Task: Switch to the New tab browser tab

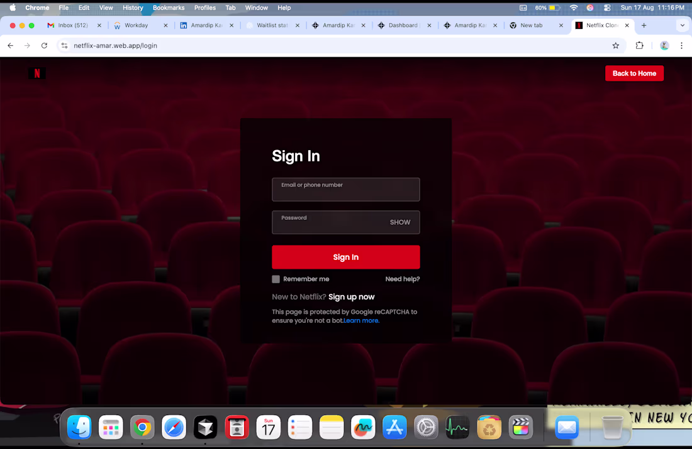Action: click(533, 25)
